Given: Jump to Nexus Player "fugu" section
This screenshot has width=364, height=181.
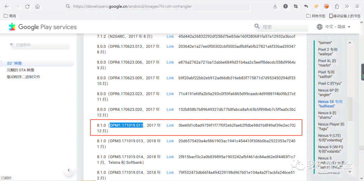Looking at the screenshot, I should point(331,127).
